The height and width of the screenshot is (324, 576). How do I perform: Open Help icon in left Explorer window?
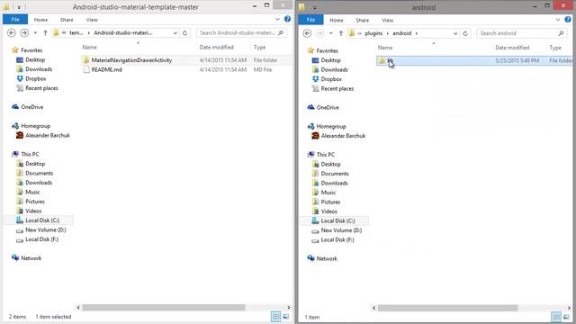tap(288, 19)
